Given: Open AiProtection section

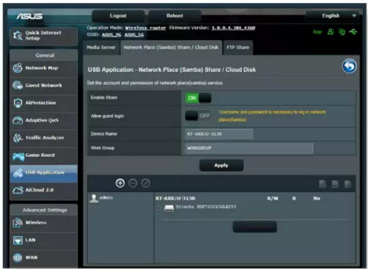Looking at the screenshot, I should coord(44,103).
